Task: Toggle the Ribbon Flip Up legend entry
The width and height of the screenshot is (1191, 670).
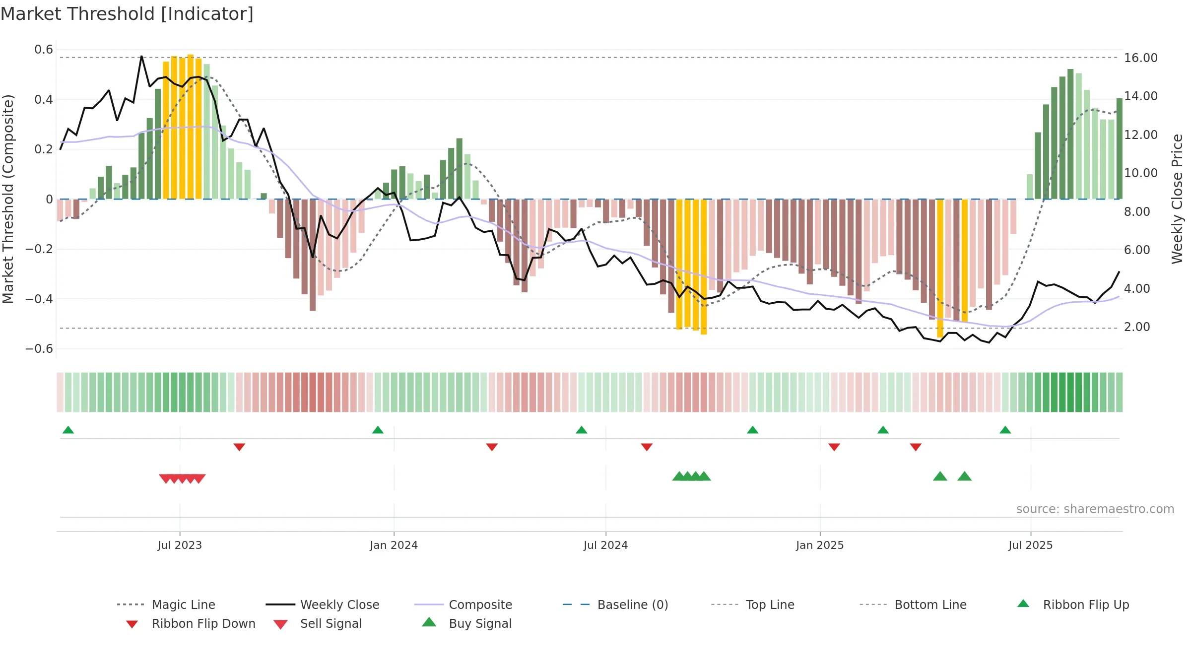Action: pyautogui.click(x=1073, y=604)
